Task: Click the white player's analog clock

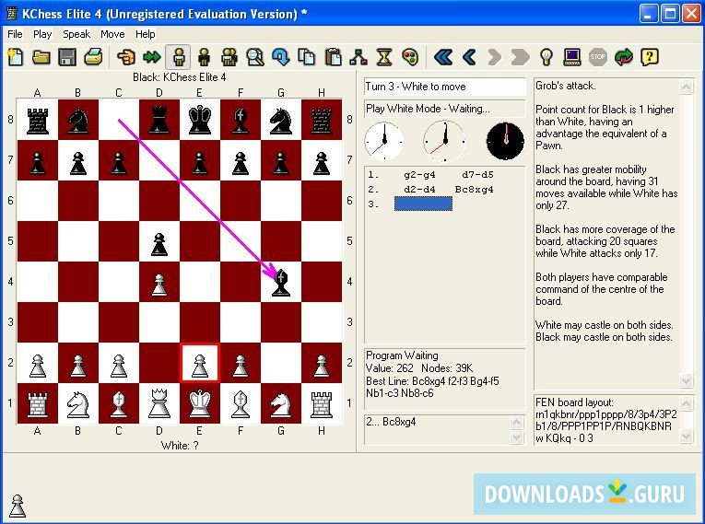Action: [x=384, y=141]
